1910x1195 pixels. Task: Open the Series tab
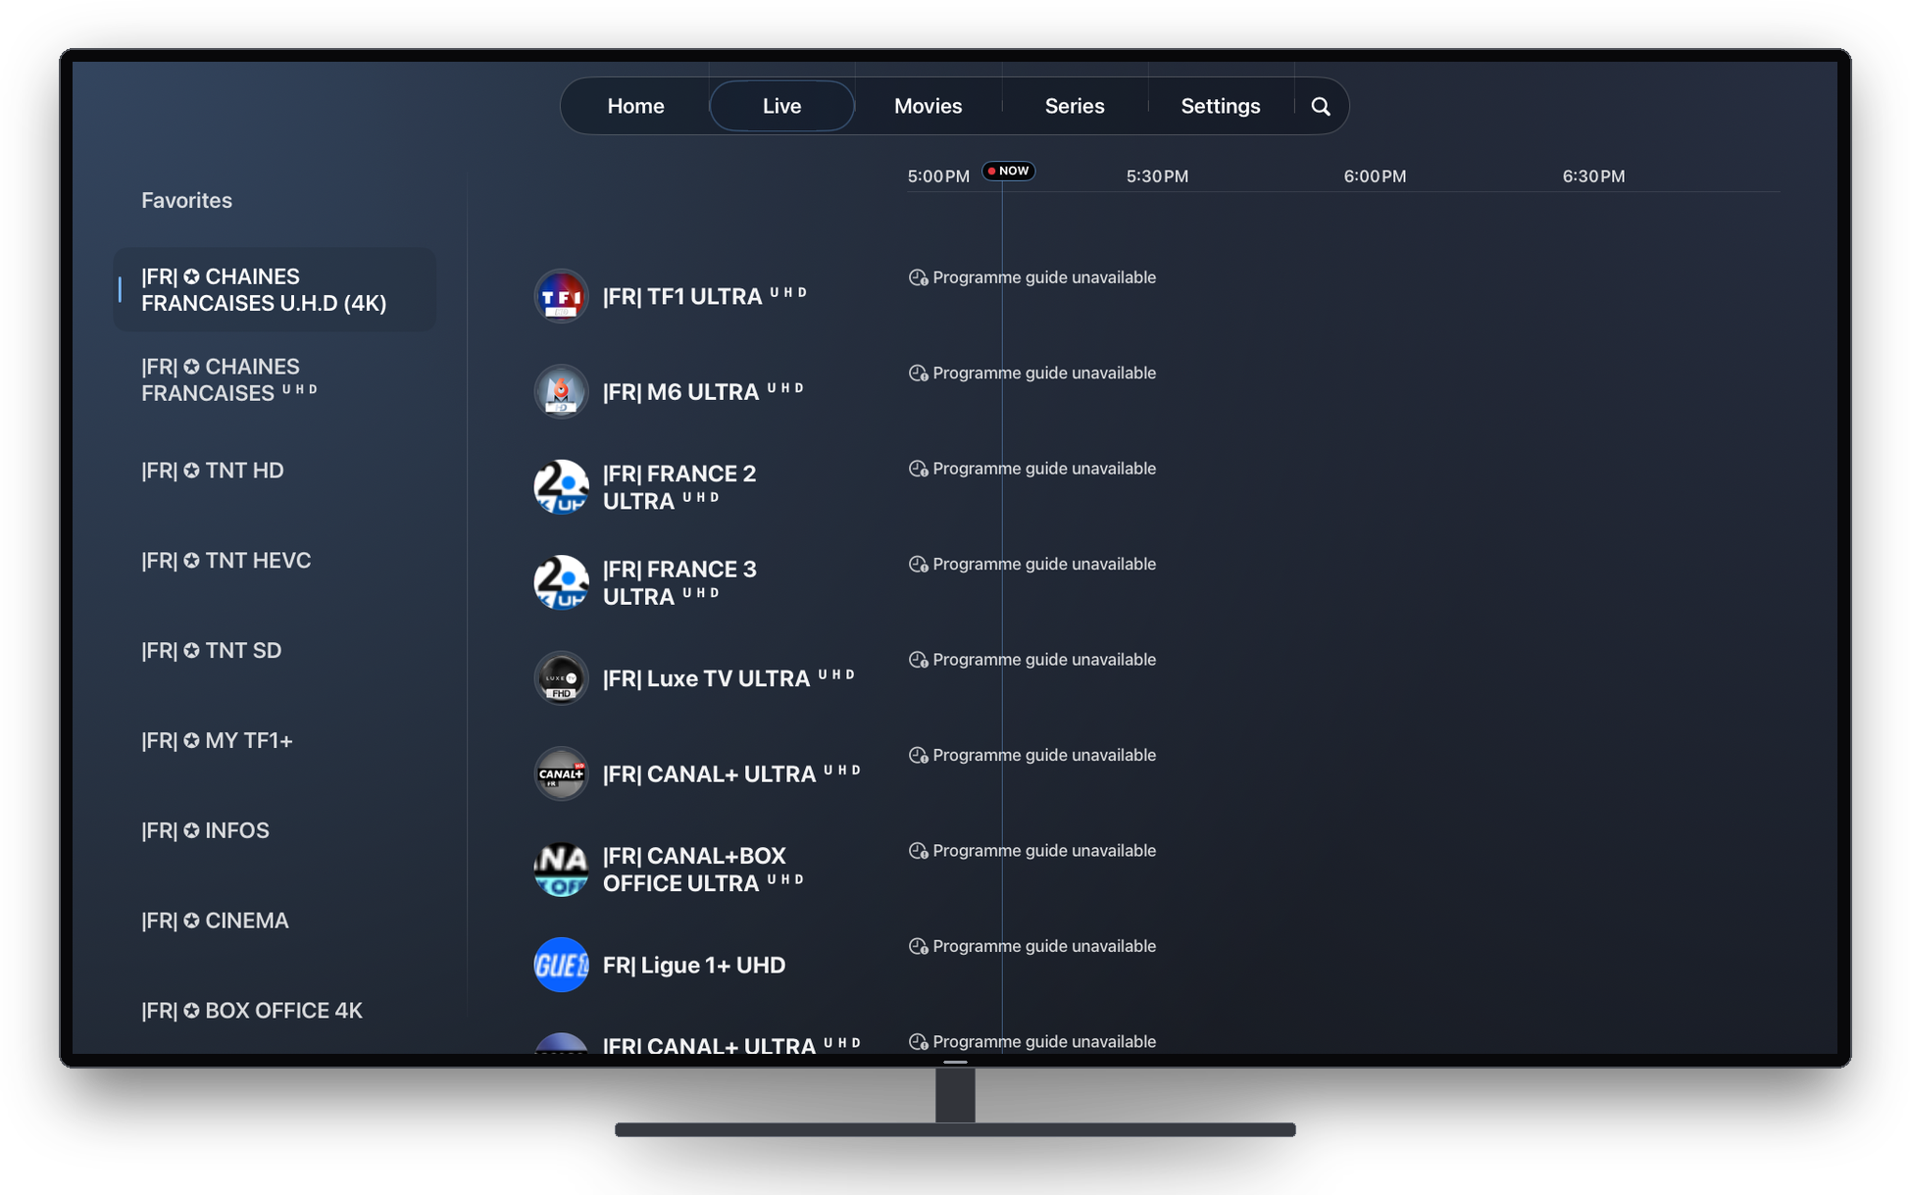pos(1075,106)
